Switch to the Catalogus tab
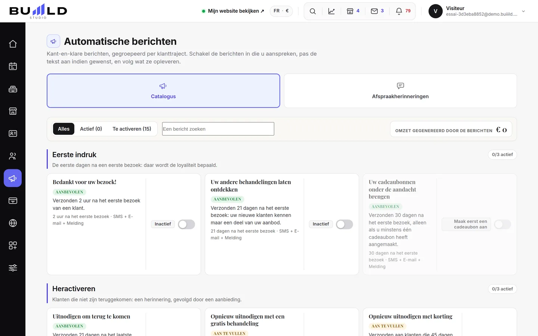Viewport: 538px width, 336px height. [x=163, y=91]
